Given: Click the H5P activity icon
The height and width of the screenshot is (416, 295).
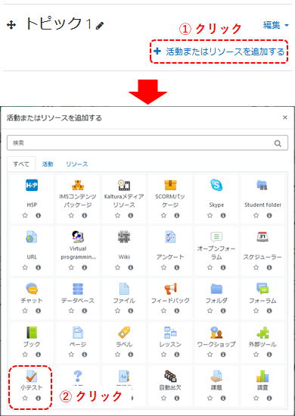Looking at the screenshot, I should (32, 185).
